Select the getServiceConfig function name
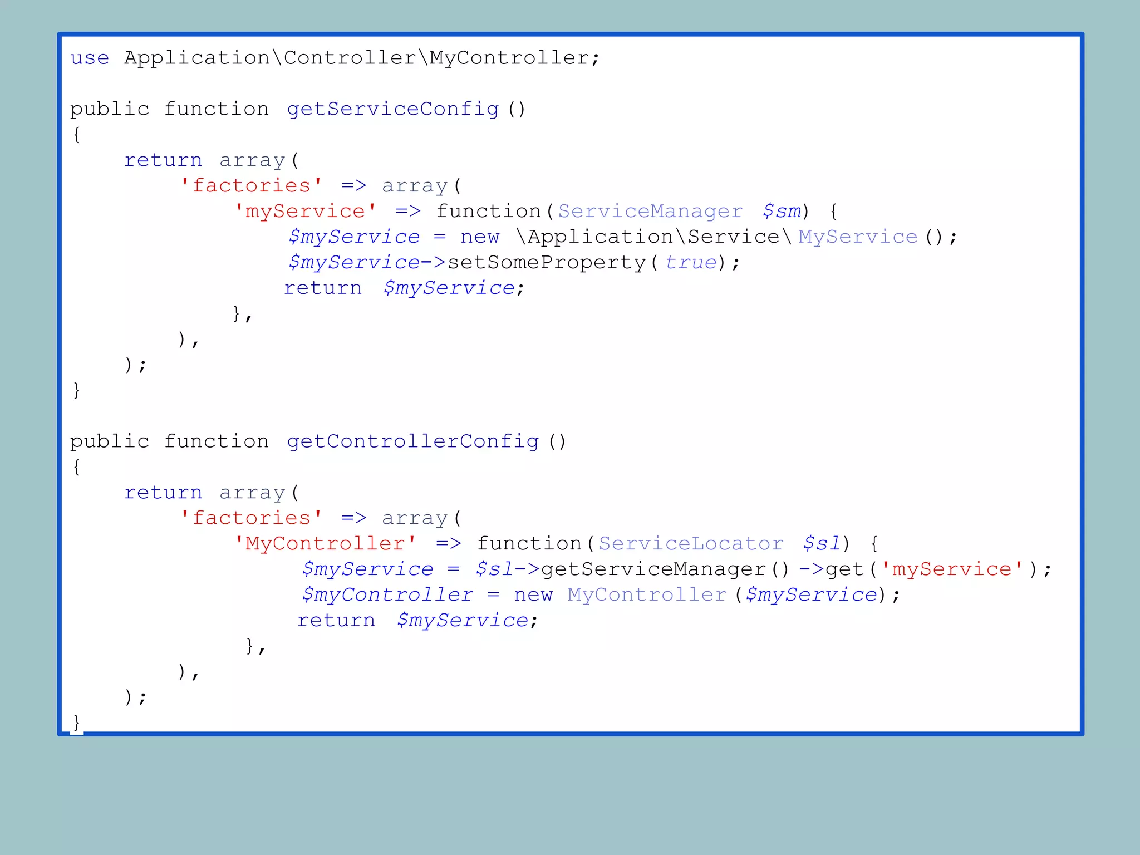This screenshot has height=855, width=1140. point(393,109)
